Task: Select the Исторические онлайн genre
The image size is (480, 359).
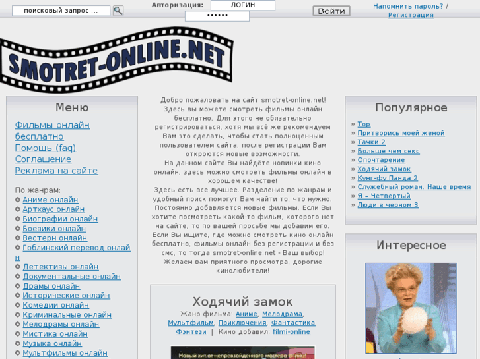Action: [66, 296]
